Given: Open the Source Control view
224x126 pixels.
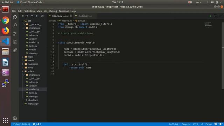Looking at the screenshot, I should click(15, 34).
